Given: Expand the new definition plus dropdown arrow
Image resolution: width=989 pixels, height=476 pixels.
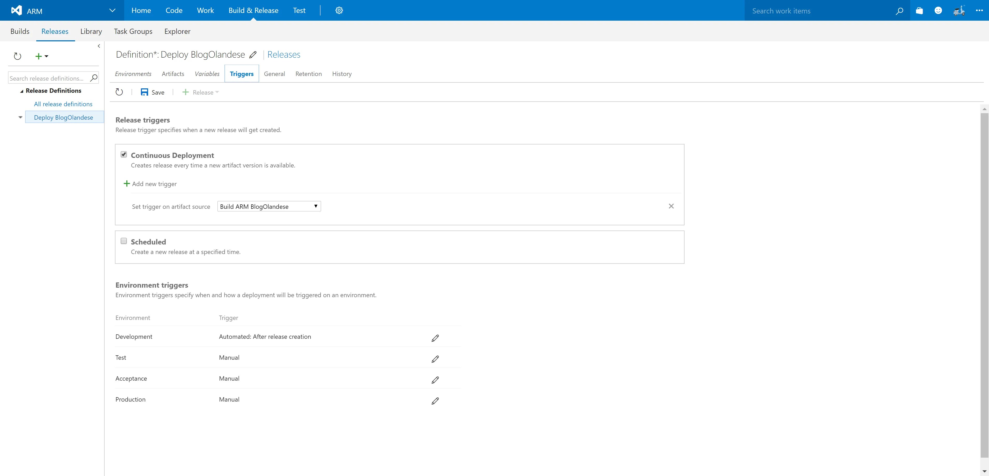Looking at the screenshot, I should [46, 56].
